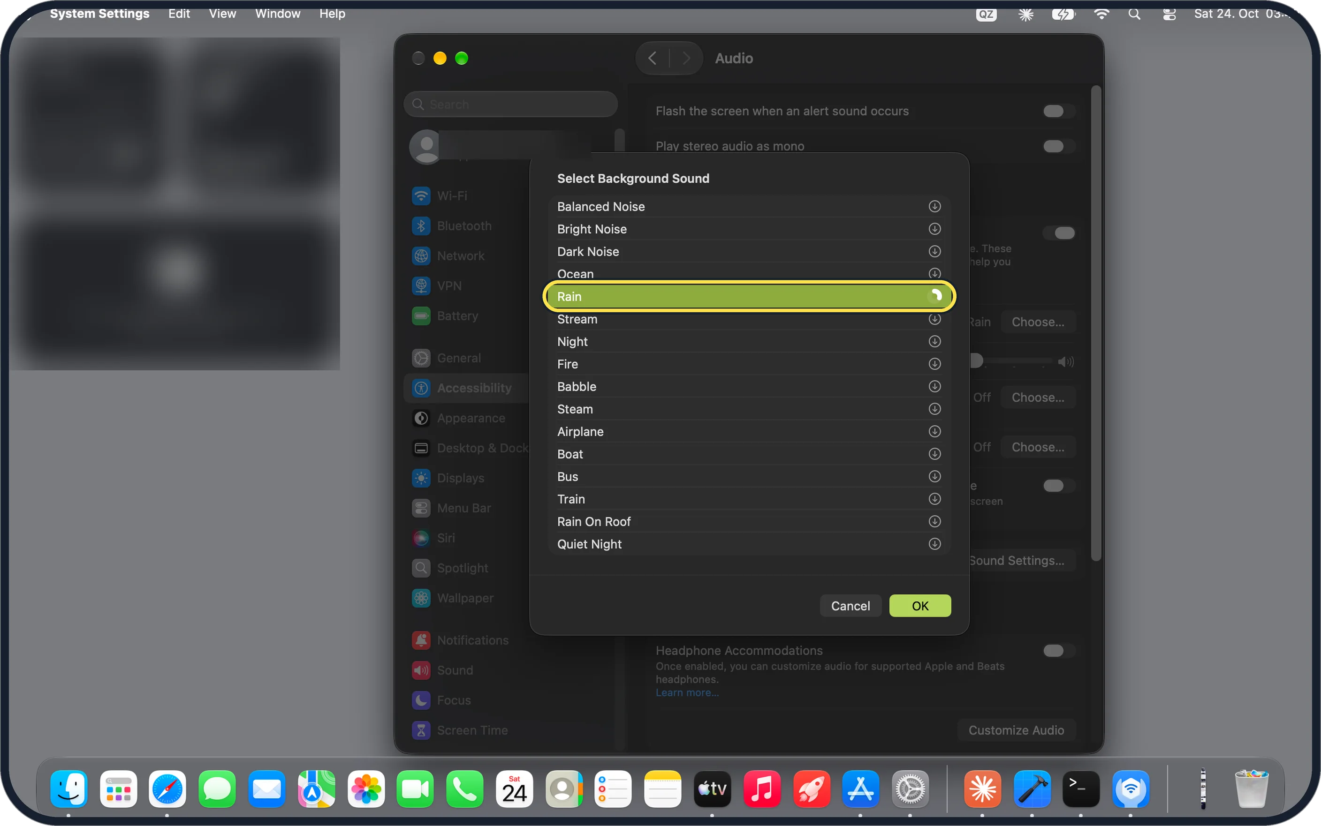Viewport: 1321px width, 826px height.
Task: Select the Rain background sound row
Action: (x=749, y=297)
